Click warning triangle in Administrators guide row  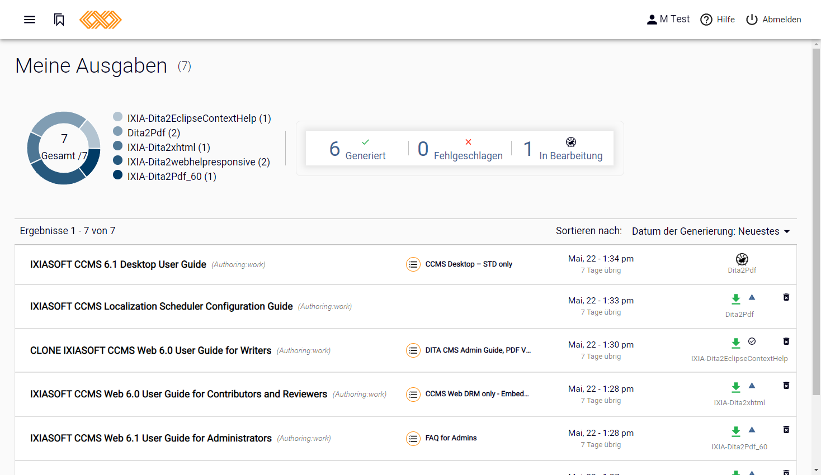pyautogui.click(x=752, y=430)
